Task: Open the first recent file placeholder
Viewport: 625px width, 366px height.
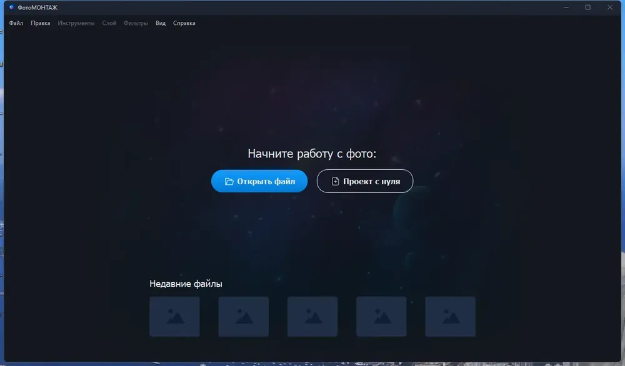Action: [174, 317]
